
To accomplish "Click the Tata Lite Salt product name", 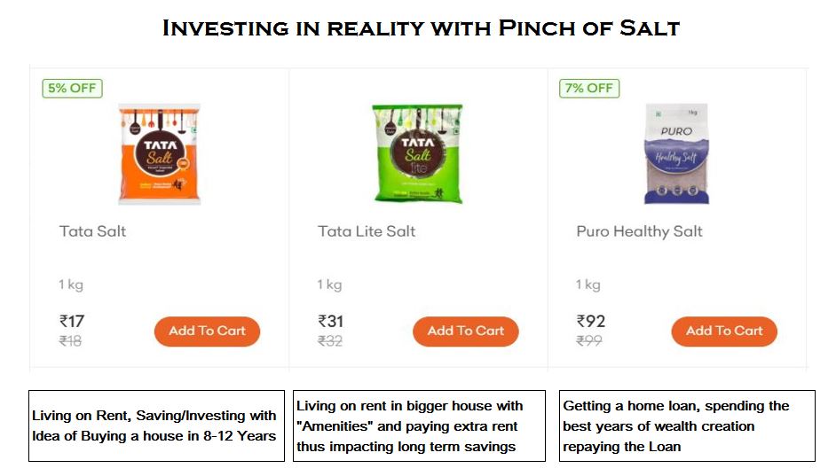I will pos(367,231).
